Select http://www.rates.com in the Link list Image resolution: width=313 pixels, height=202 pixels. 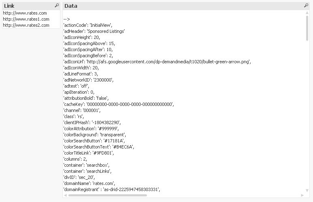click(25, 13)
